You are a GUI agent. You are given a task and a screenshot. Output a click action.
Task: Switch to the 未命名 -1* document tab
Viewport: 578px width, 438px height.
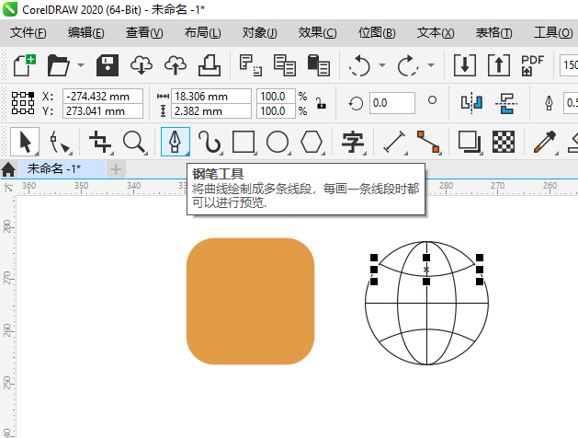pyautogui.click(x=62, y=169)
